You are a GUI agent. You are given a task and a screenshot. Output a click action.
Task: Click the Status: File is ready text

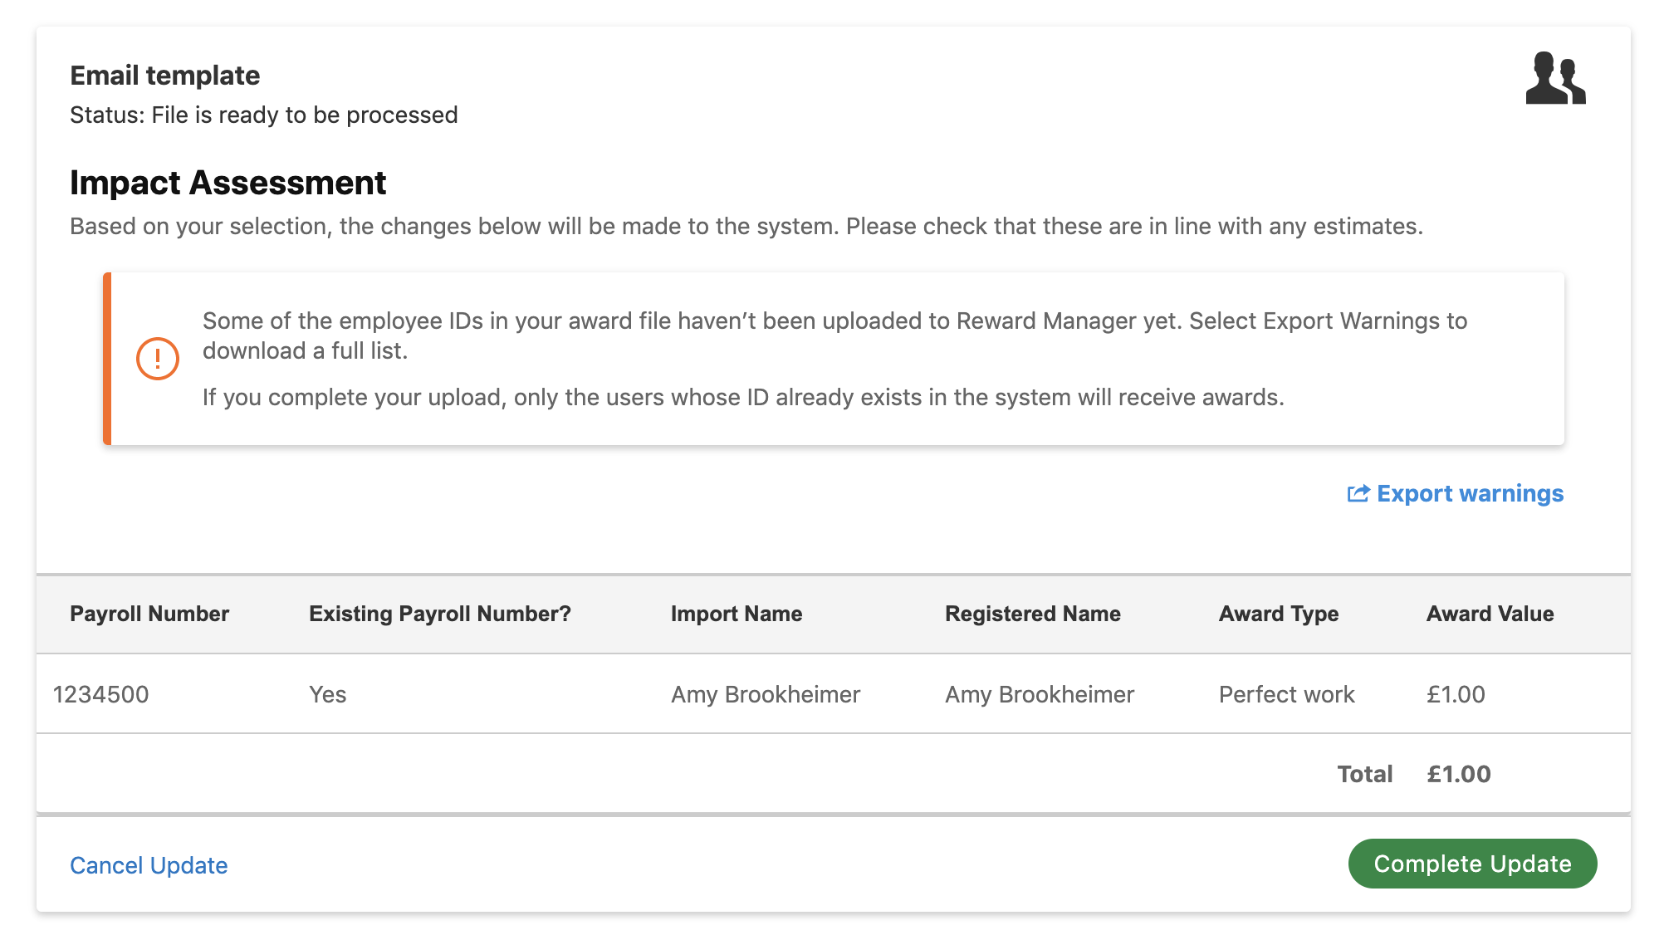point(264,115)
